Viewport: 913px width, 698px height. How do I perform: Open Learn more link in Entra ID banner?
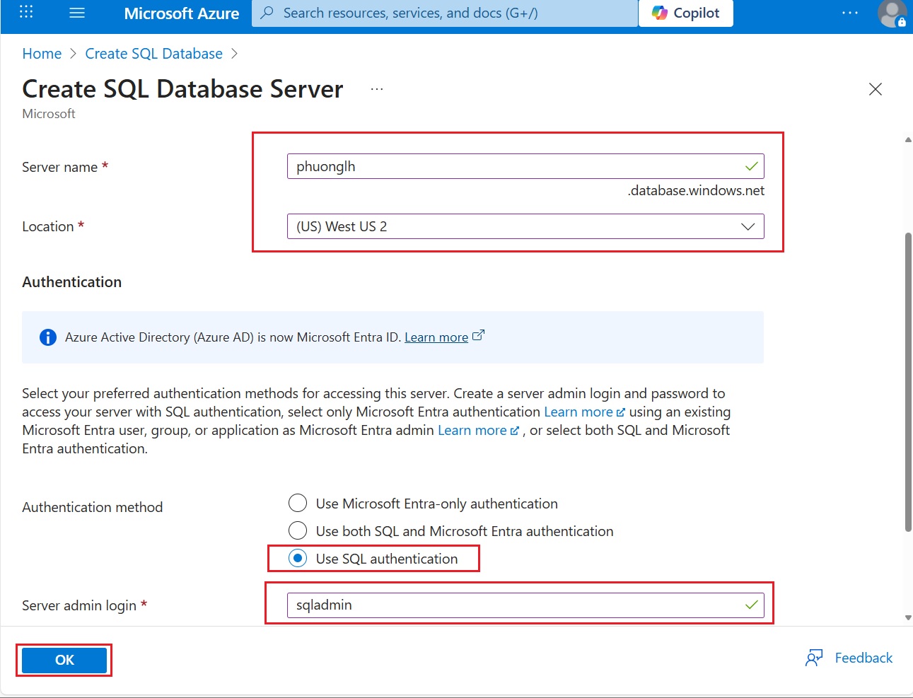pyautogui.click(x=436, y=337)
